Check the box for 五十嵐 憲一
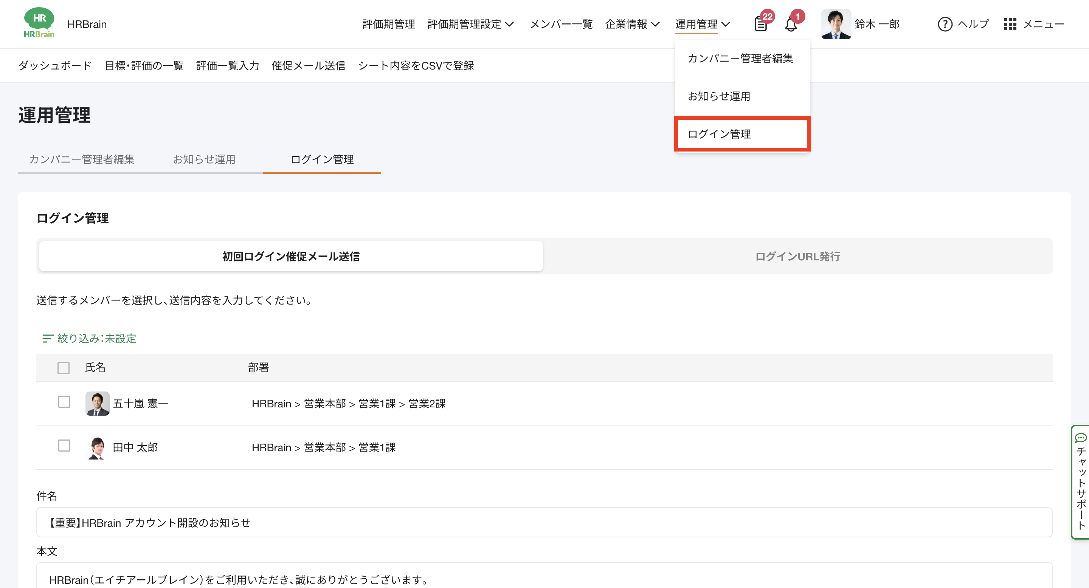 click(64, 402)
